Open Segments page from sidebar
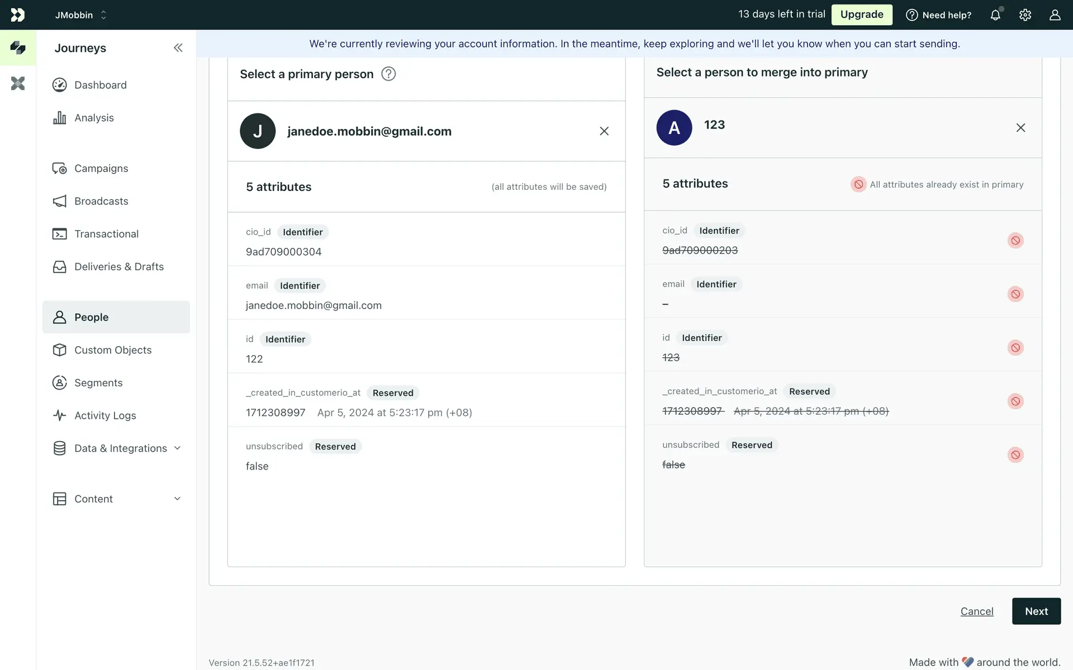Viewport: 1073px width, 670px height. click(x=98, y=383)
